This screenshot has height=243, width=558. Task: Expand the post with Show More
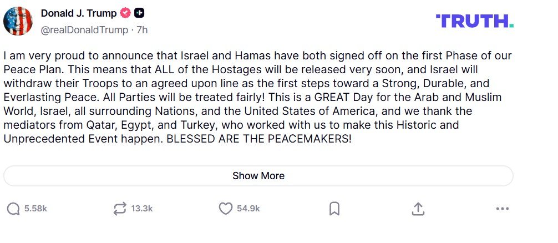[258, 176]
